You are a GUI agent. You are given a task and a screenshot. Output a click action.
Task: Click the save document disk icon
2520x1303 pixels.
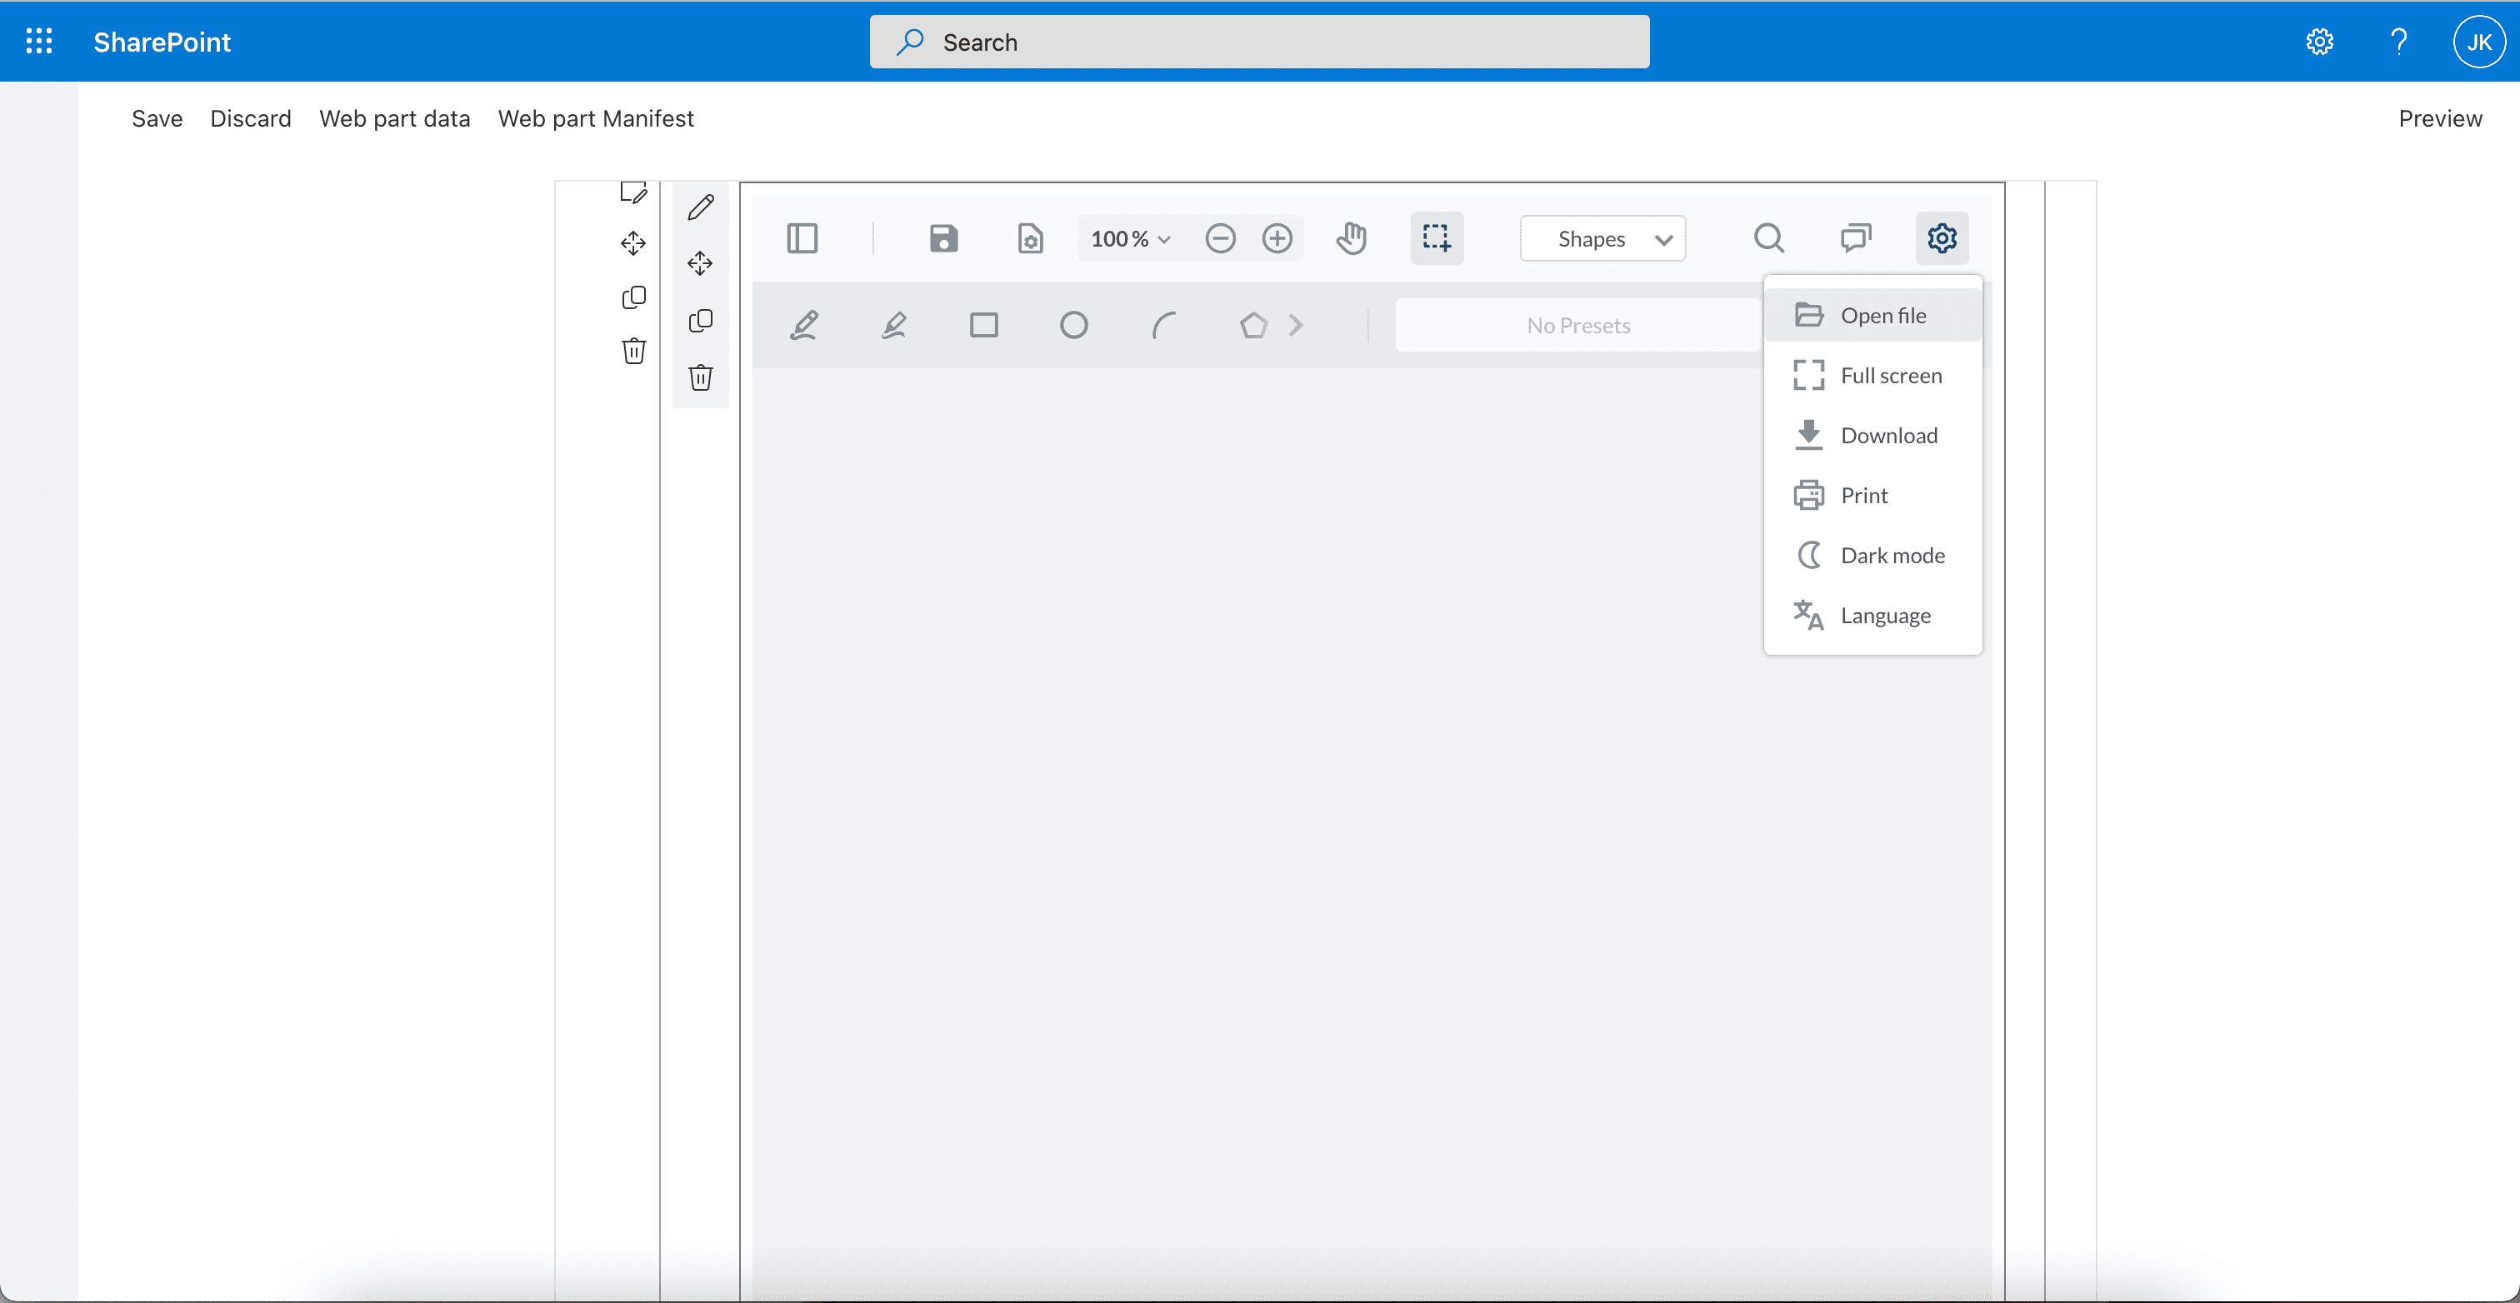(942, 238)
